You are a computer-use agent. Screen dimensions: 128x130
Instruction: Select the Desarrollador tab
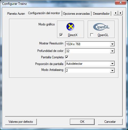click(x=101, y=14)
